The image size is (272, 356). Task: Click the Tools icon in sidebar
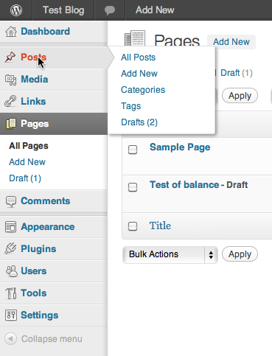coord(11,293)
